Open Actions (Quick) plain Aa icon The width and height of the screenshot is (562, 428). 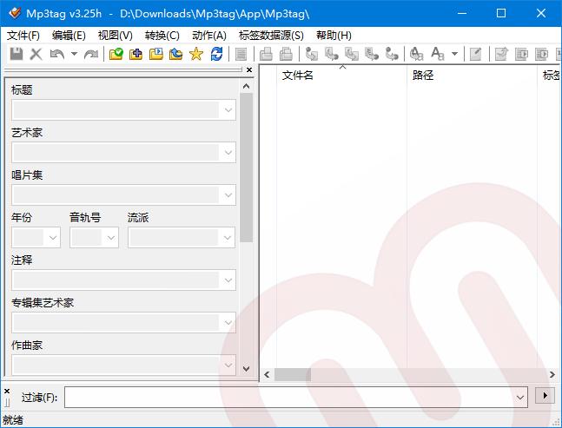[x=438, y=54]
